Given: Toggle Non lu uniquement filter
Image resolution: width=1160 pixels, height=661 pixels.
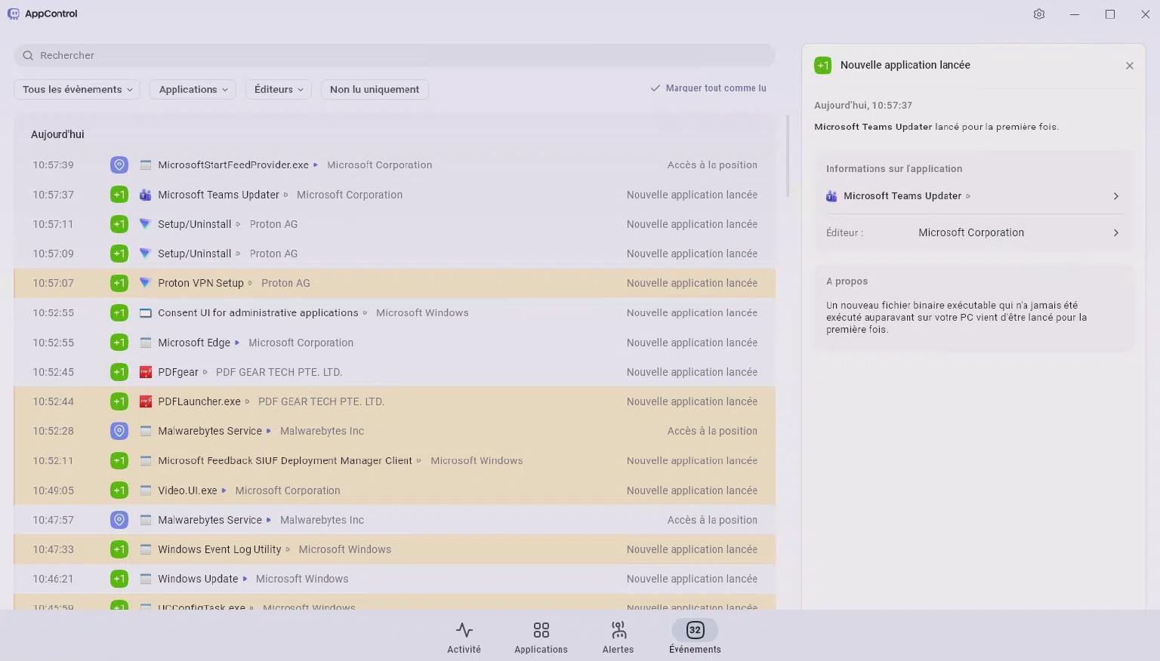Looking at the screenshot, I should click(375, 89).
